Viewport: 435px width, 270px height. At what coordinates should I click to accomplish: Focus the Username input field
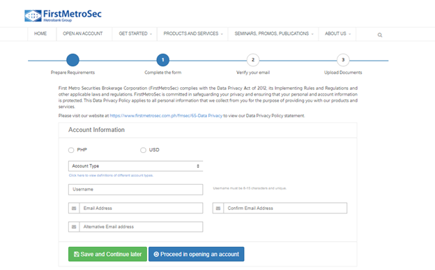click(x=136, y=190)
